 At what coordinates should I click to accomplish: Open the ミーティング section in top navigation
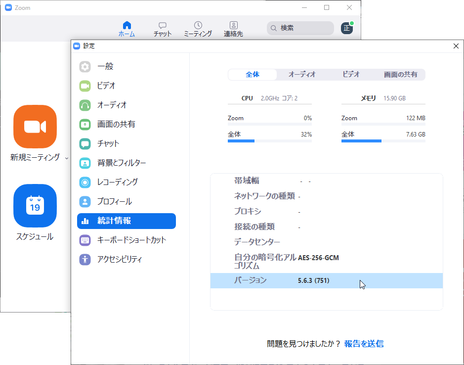click(198, 27)
